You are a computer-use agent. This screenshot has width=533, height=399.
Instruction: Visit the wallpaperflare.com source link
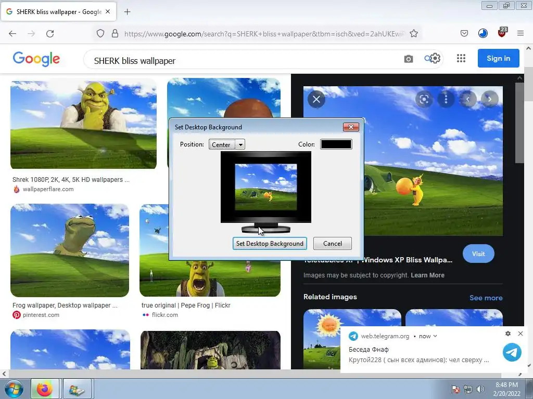point(48,189)
